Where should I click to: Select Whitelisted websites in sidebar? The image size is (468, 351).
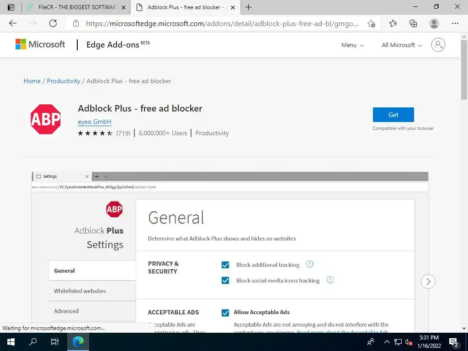(92, 291)
